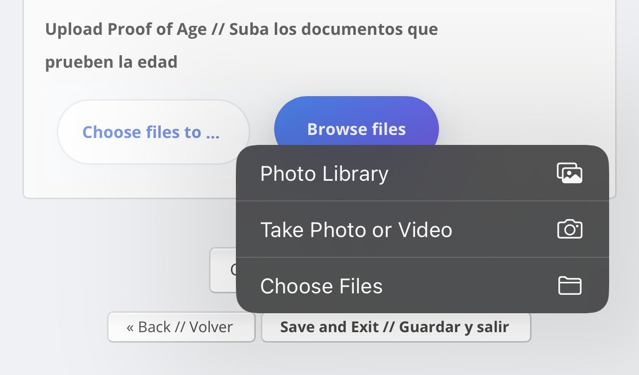Click Save and Exit // Guardar y salir
This screenshot has height=375, width=639.
(396, 327)
